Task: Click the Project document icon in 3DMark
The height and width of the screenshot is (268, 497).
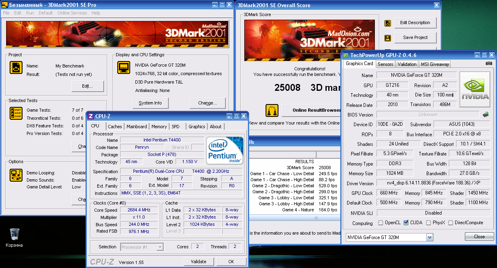Action: click(x=16, y=68)
